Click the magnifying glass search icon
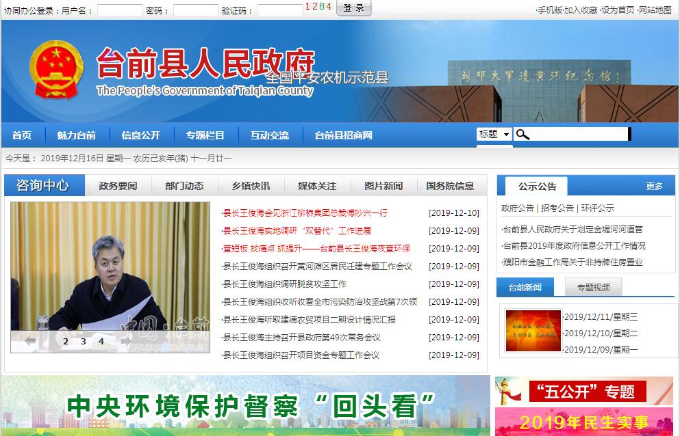680x436 pixels. click(x=522, y=135)
